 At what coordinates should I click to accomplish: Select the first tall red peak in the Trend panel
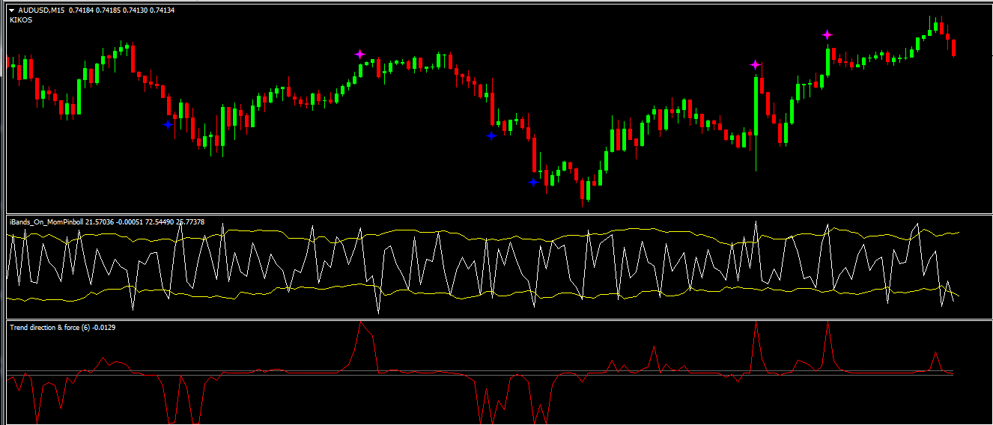coord(361,325)
